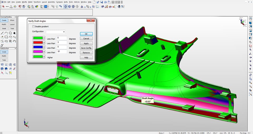Toggle the Disable gradient checkbox

pyautogui.click(x=33, y=26)
